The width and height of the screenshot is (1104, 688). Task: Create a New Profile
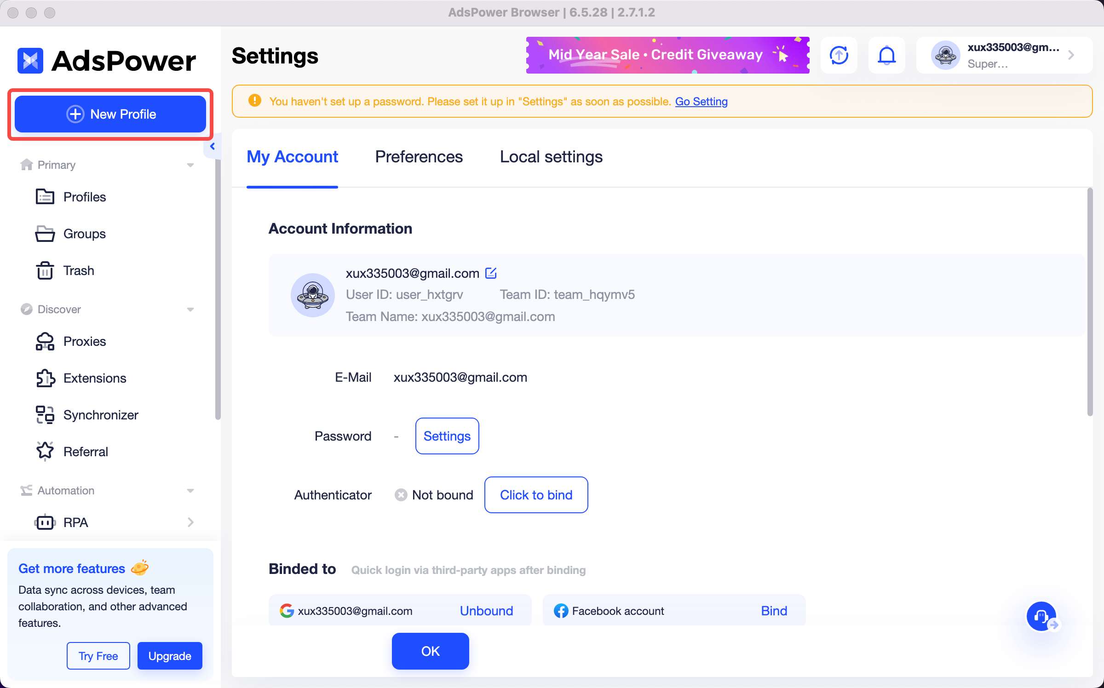[110, 114]
